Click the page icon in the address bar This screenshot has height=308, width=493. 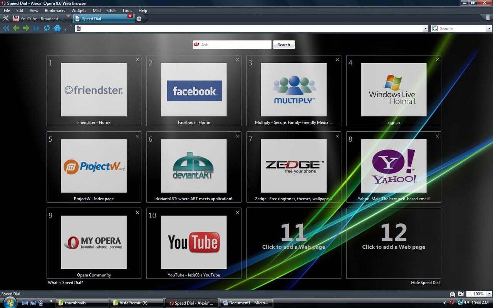click(78, 28)
